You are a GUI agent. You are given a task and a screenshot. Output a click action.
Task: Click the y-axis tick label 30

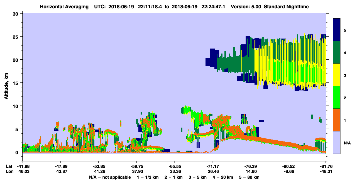[16, 13]
